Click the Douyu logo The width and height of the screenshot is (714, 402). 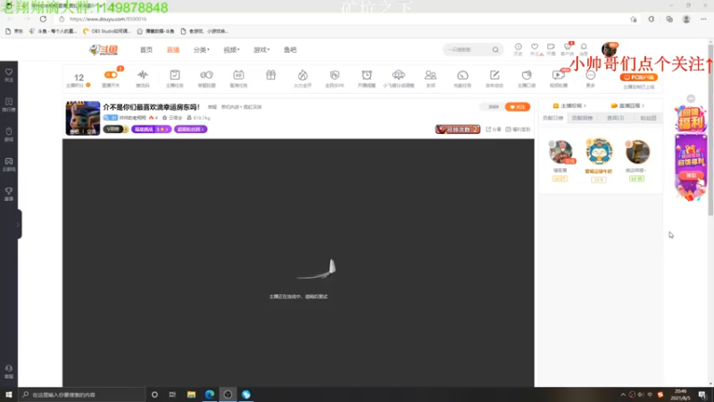[104, 50]
